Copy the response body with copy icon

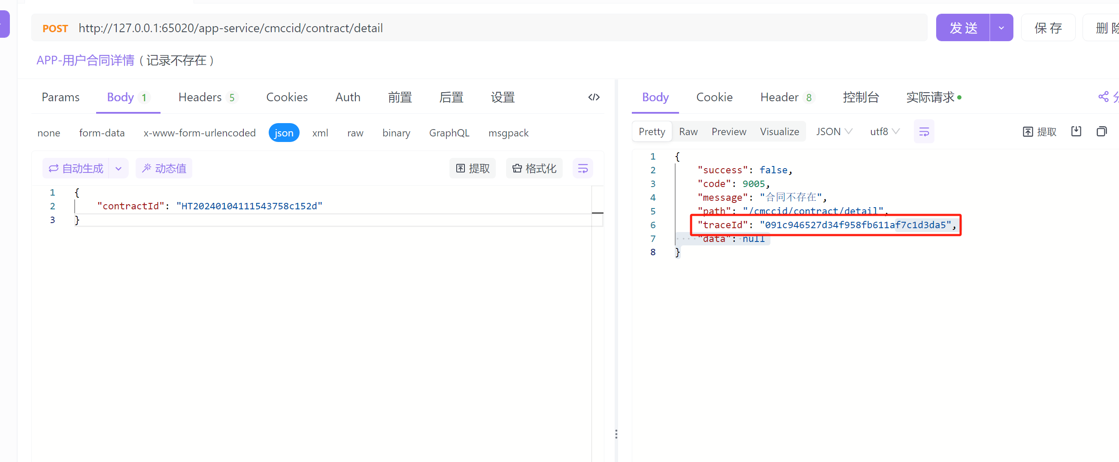[x=1102, y=131]
